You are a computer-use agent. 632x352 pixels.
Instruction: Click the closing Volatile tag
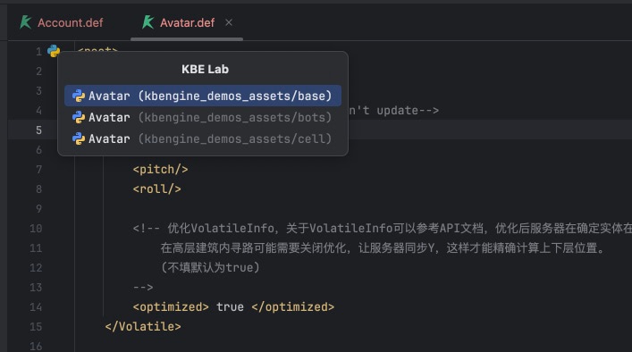click(x=143, y=327)
